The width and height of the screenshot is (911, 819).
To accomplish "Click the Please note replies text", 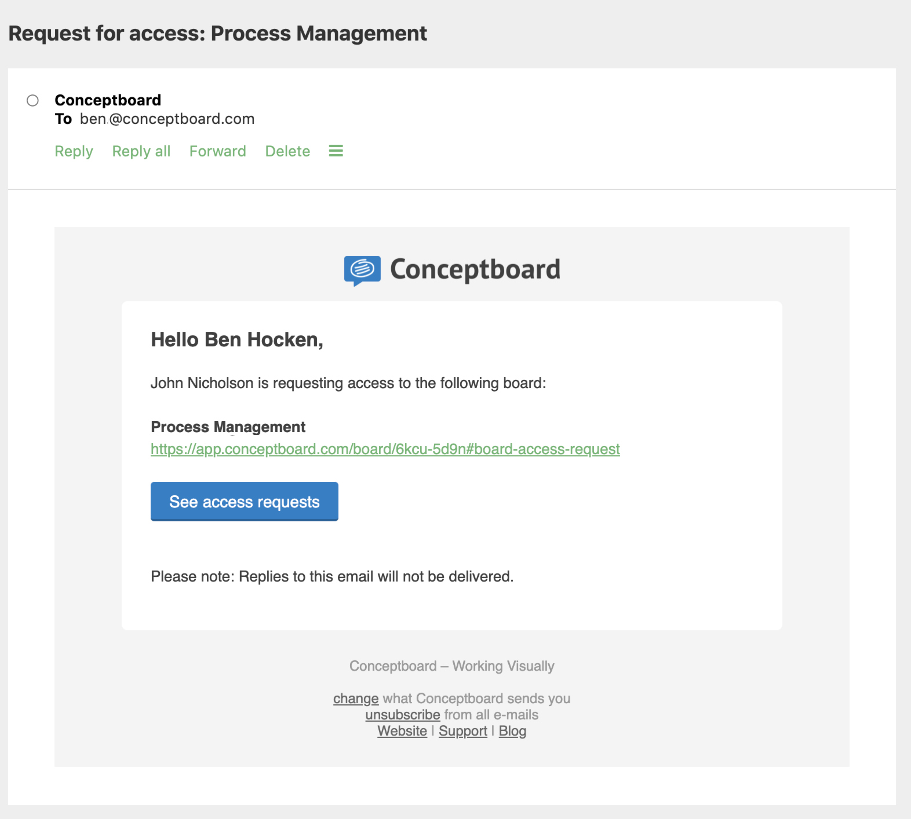I will pos(332,576).
